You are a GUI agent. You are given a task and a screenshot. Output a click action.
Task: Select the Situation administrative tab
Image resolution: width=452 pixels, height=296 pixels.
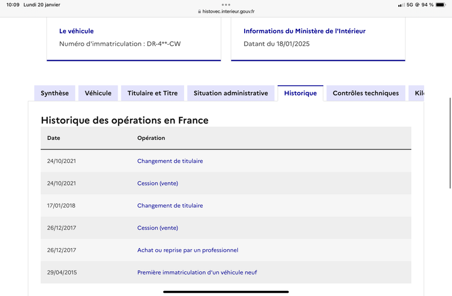(x=231, y=93)
